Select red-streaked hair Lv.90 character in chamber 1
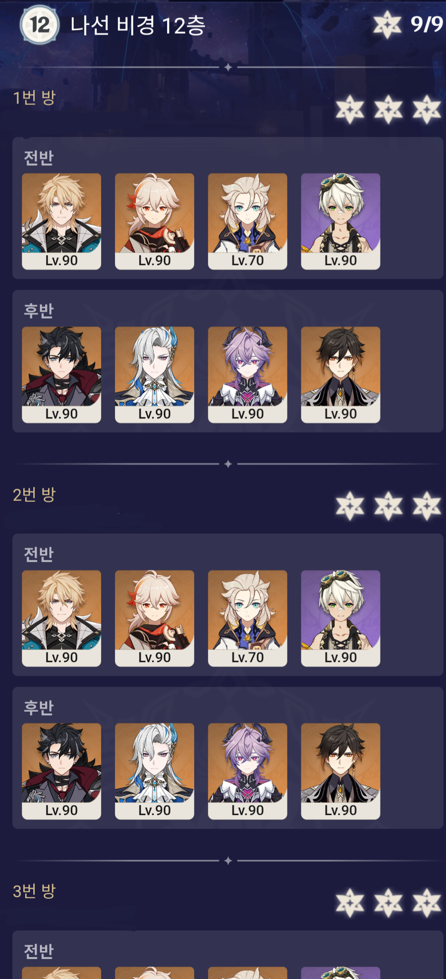 154,221
